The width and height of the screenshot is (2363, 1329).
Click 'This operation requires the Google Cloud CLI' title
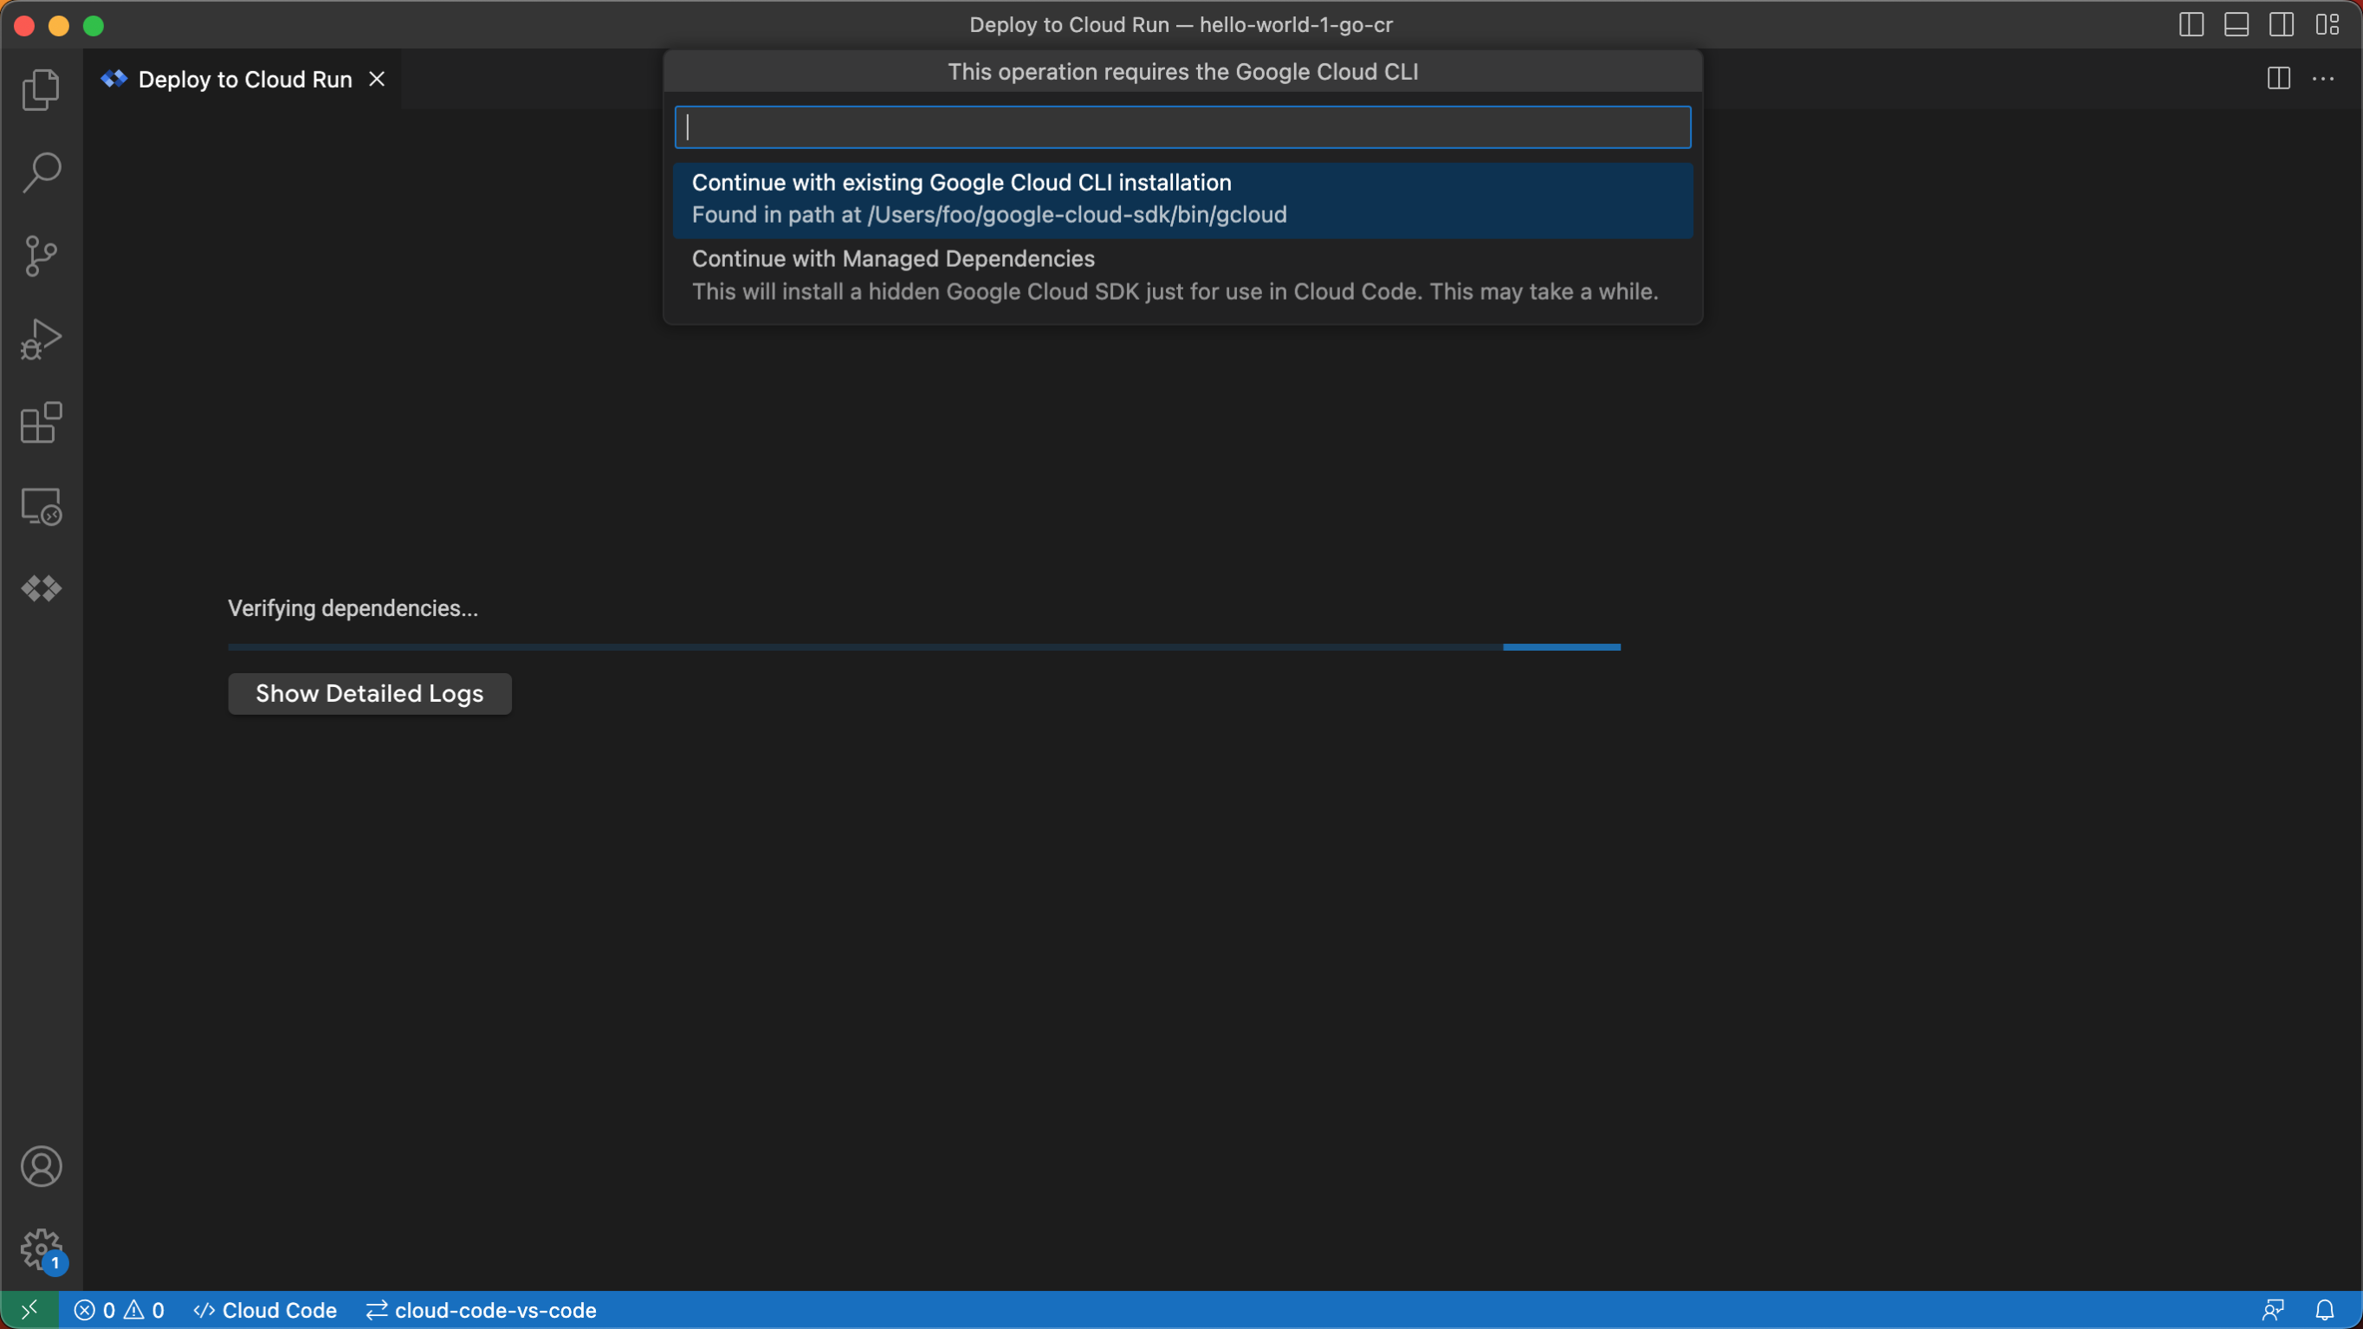coord(1182,72)
